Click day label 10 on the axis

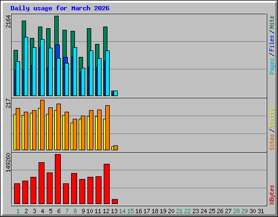tap(90, 211)
